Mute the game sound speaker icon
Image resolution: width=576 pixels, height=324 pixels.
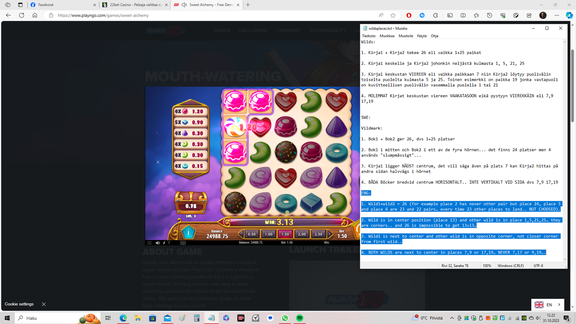pos(157,243)
